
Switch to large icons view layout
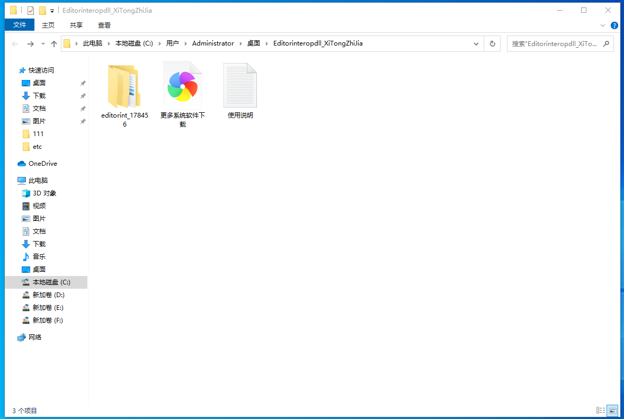612,410
